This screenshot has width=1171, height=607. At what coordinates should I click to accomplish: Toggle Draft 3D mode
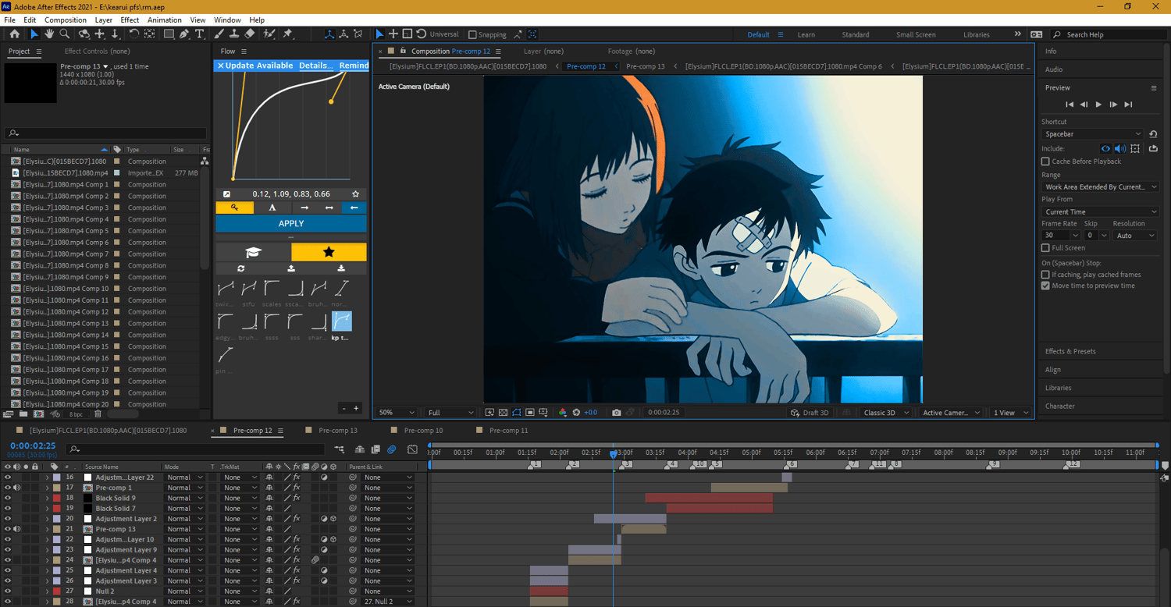coord(810,413)
